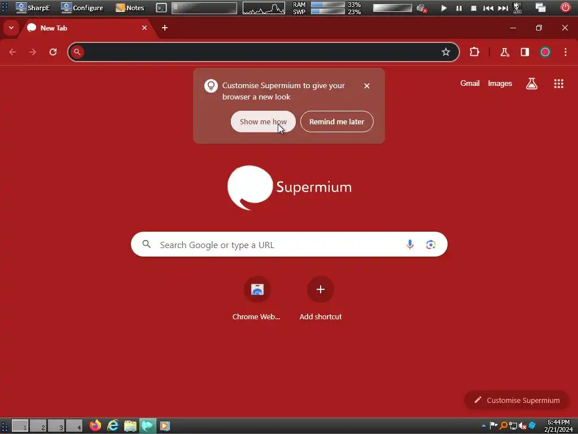Screen dimensions: 578x434
Task: Switch to virtual desktop 2
Action: [x=38, y=426]
